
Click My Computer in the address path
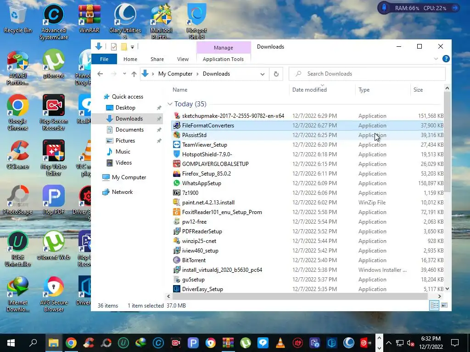click(175, 74)
